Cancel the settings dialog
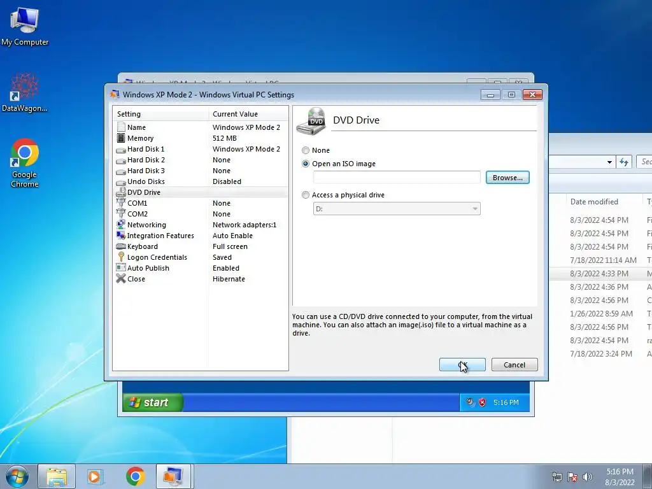This screenshot has height=489, width=652. (514, 365)
